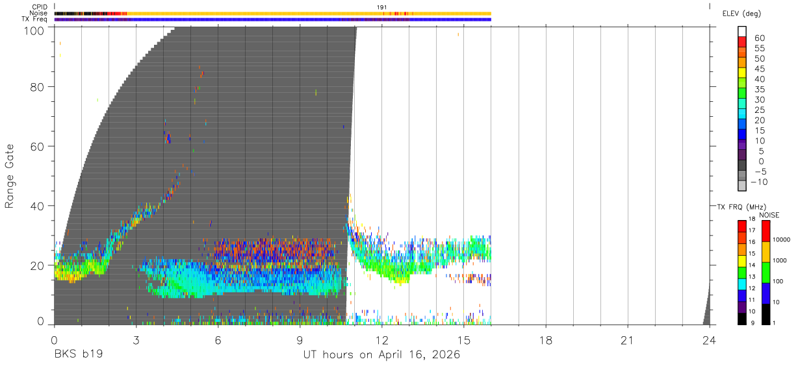Viewport: 798px width, 368px height.
Task: Pick NOISE bar segment between 1000 and 10000
Action: (766, 251)
